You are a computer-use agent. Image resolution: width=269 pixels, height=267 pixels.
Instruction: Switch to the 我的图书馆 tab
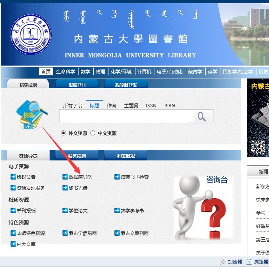[x=126, y=84]
